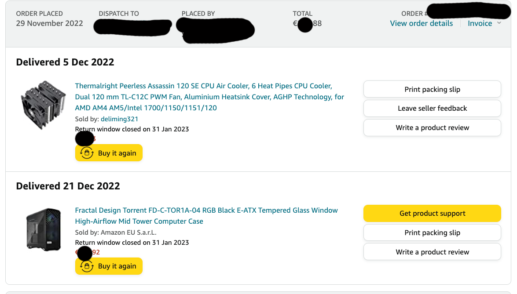Expand the Invoice dropdown arrow
517x294 pixels.
[x=499, y=23]
